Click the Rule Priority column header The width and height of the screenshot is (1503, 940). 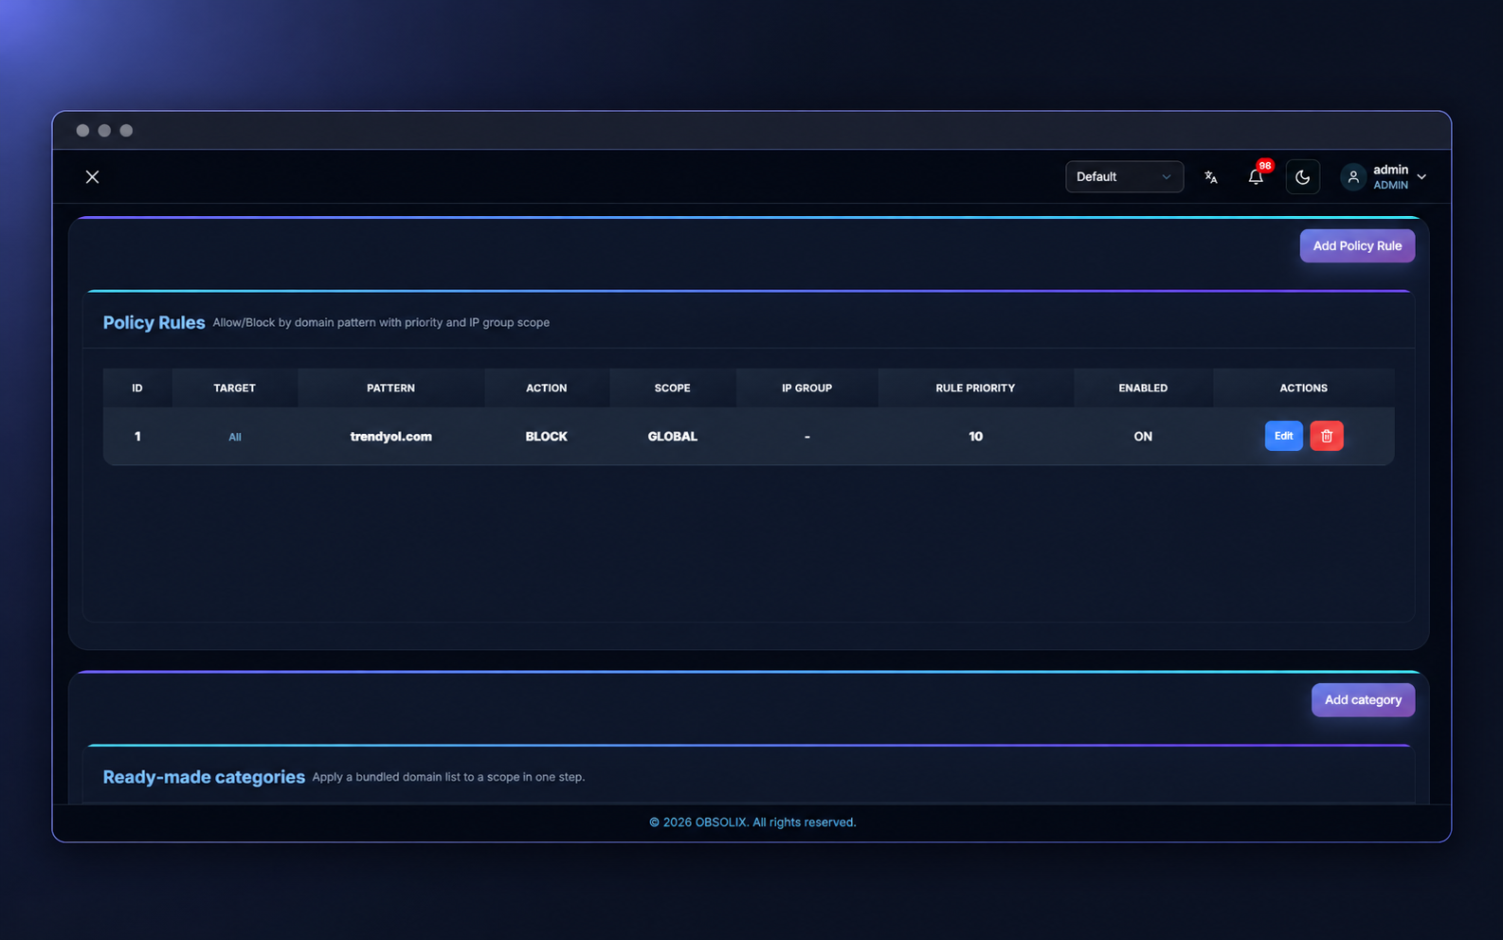pyautogui.click(x=975, y=389)
